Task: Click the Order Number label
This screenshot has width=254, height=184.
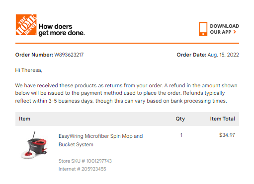Action: click(34, 55)
